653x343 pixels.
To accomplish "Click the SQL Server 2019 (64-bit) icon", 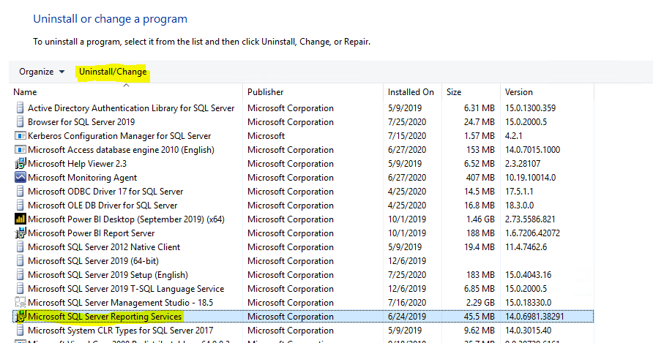I will pyautogui.click(x=20, y=261).
